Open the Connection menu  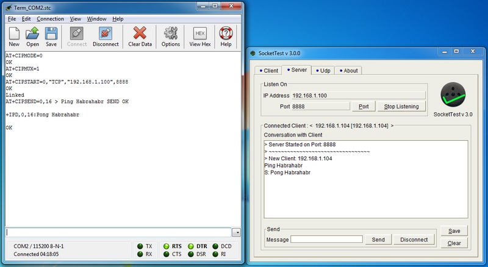point(50,19)
